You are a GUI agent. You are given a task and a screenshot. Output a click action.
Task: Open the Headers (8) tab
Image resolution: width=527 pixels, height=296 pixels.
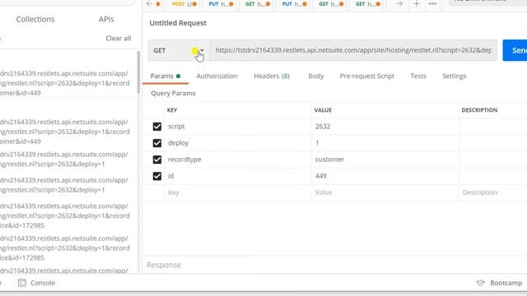tap(272, 76)
